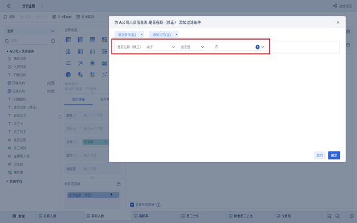357x223 pixels.
Task: Select the 新老员工 field
Action: [x=20, y=115]
